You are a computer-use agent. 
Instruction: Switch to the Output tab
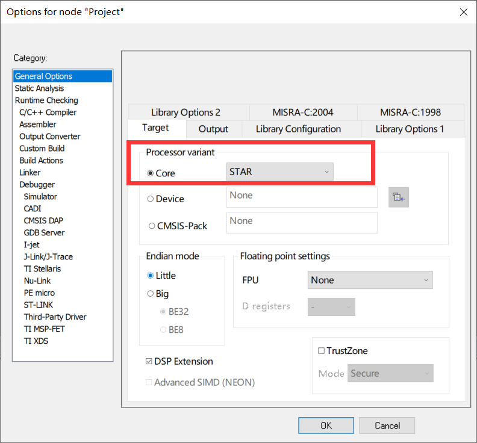pos(213,129)
